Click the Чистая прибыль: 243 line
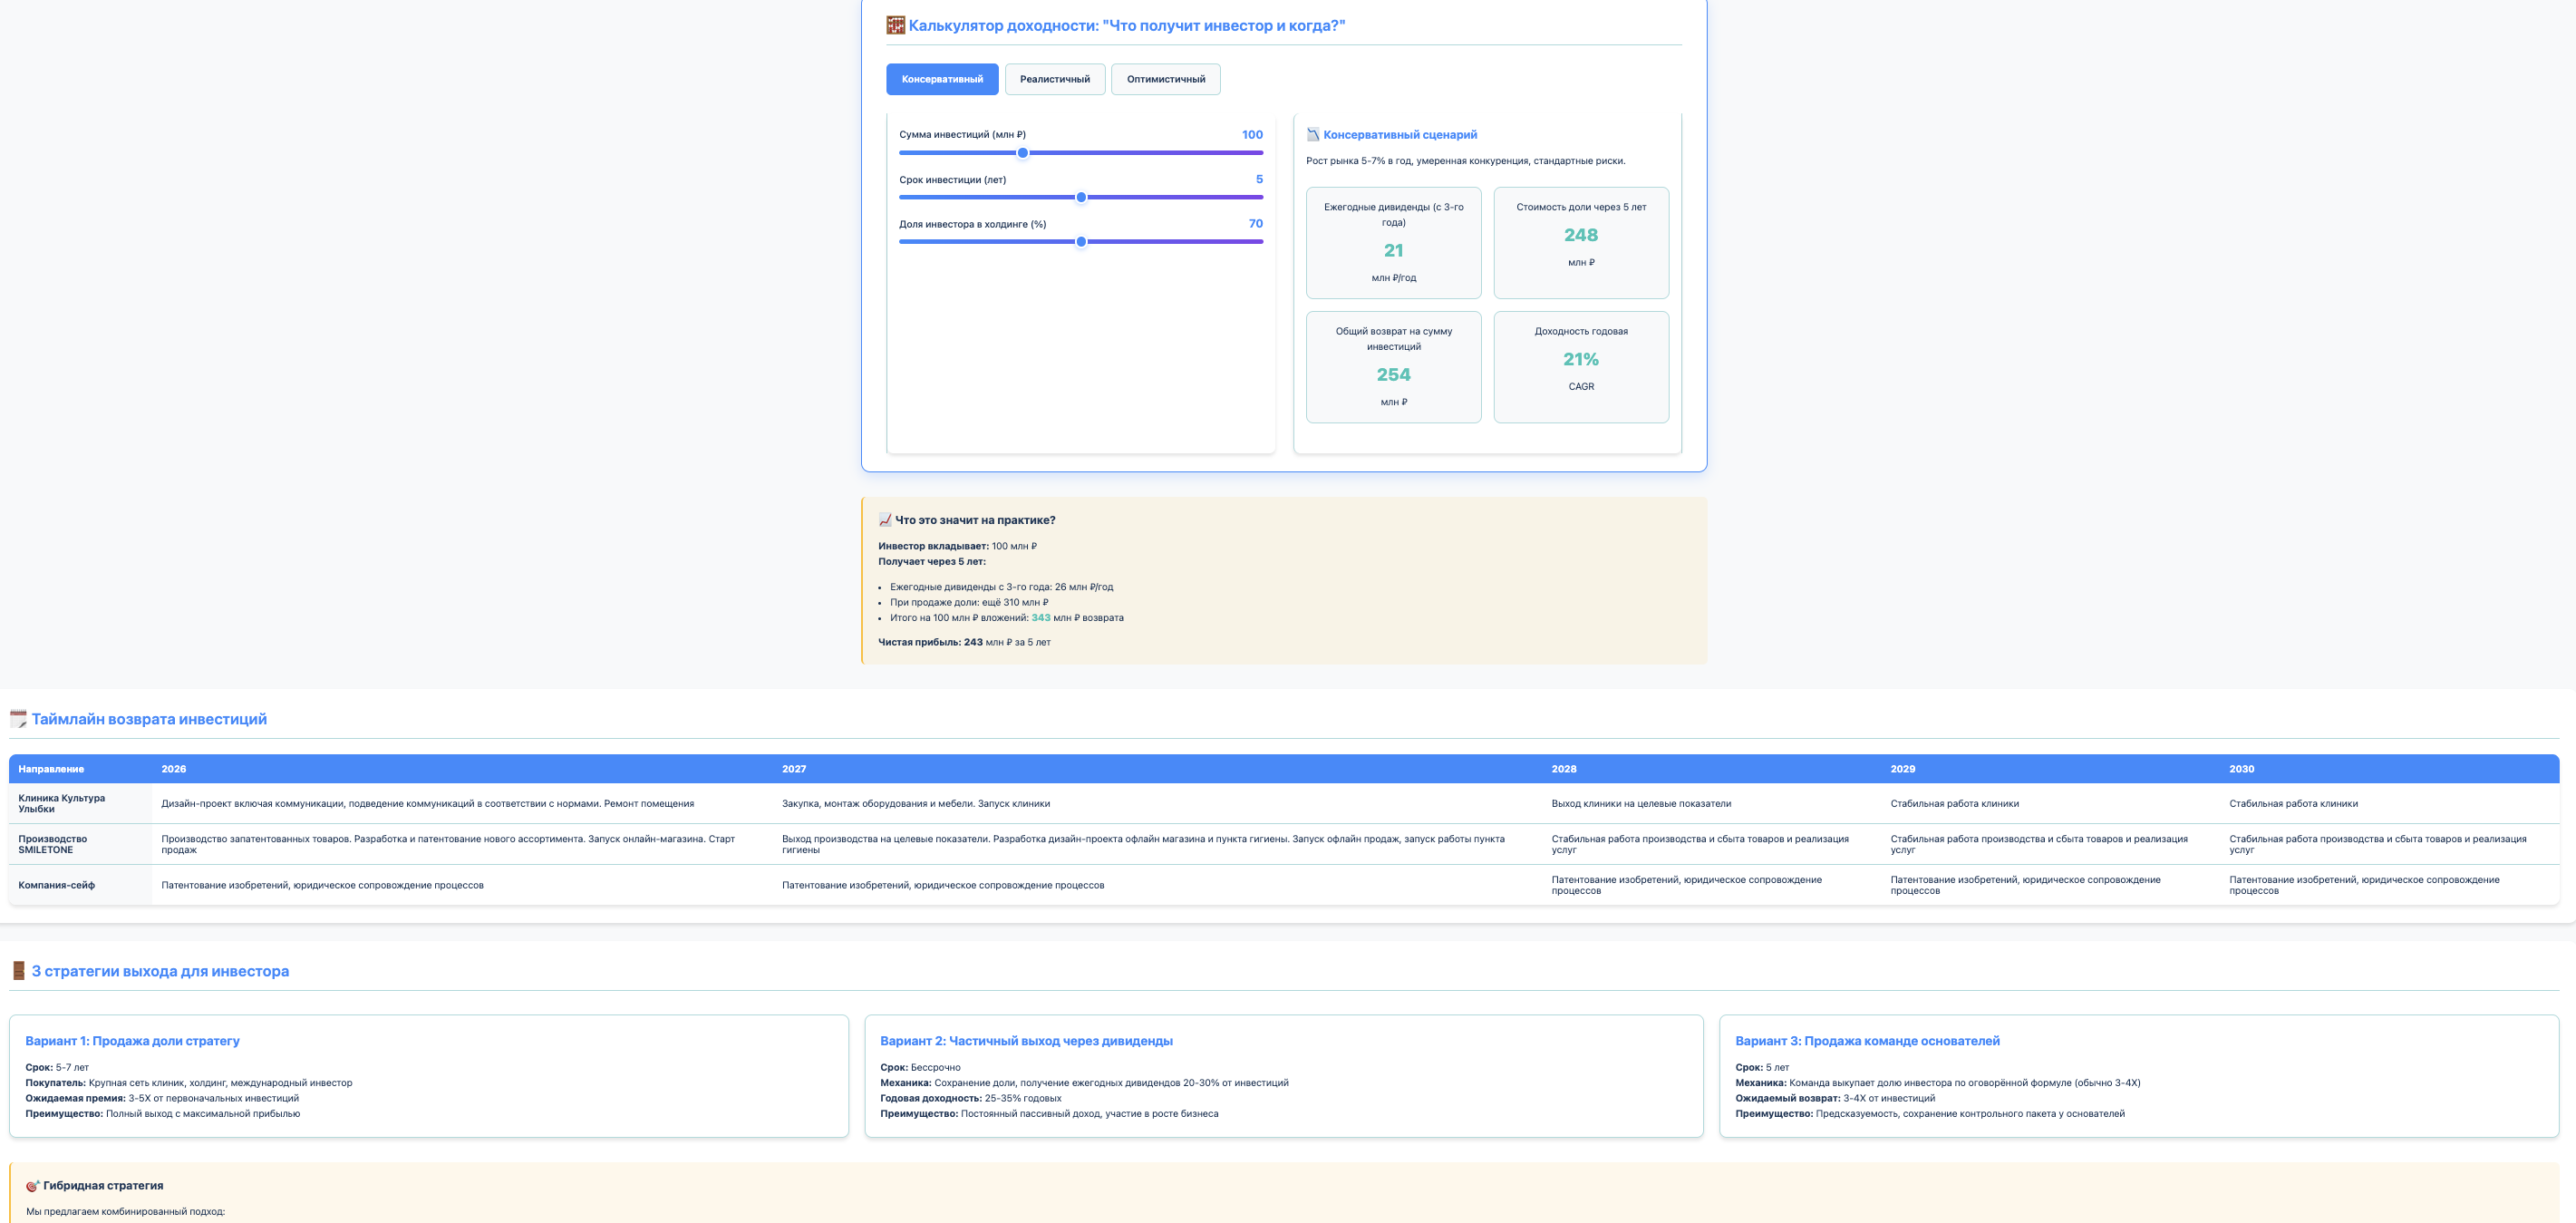 [964, 643]
